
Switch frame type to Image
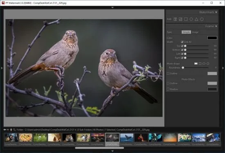click(195, 32)
